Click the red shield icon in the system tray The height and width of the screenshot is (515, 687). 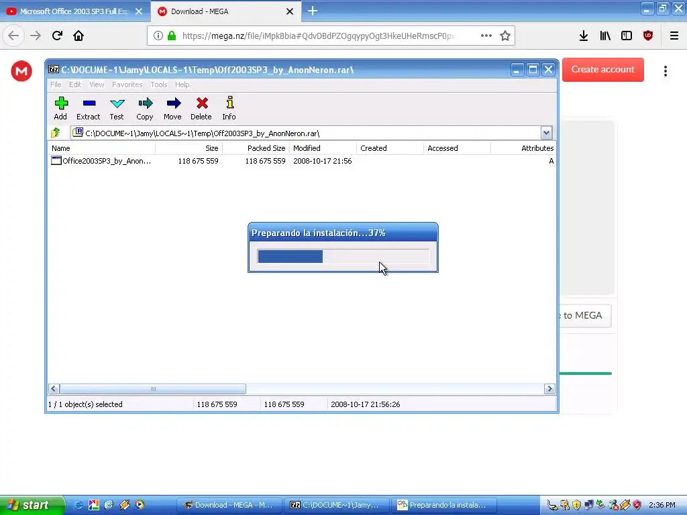point(637,505)
